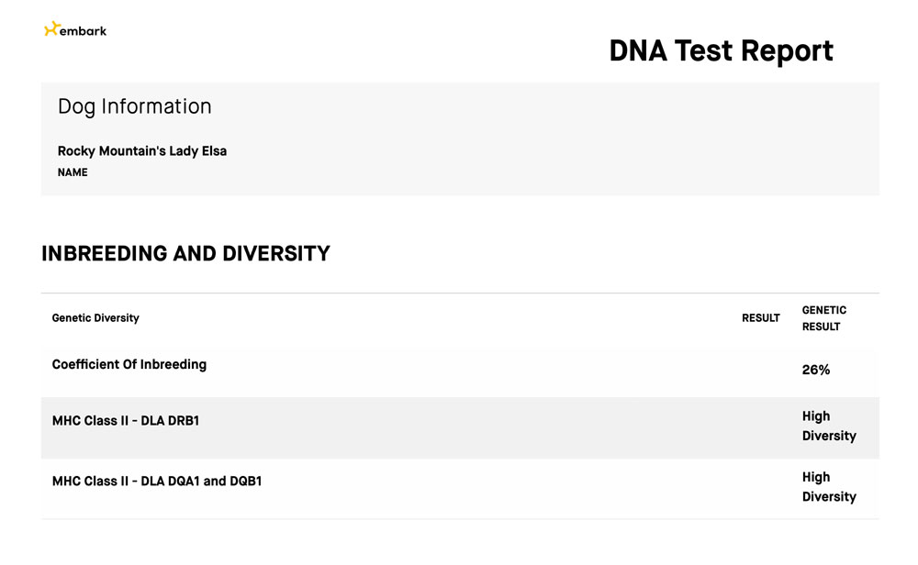This screenshot has width=918, height=565.
Task: Click High Diversity result for DLA DRB1
Action: (x=828, y=427)
